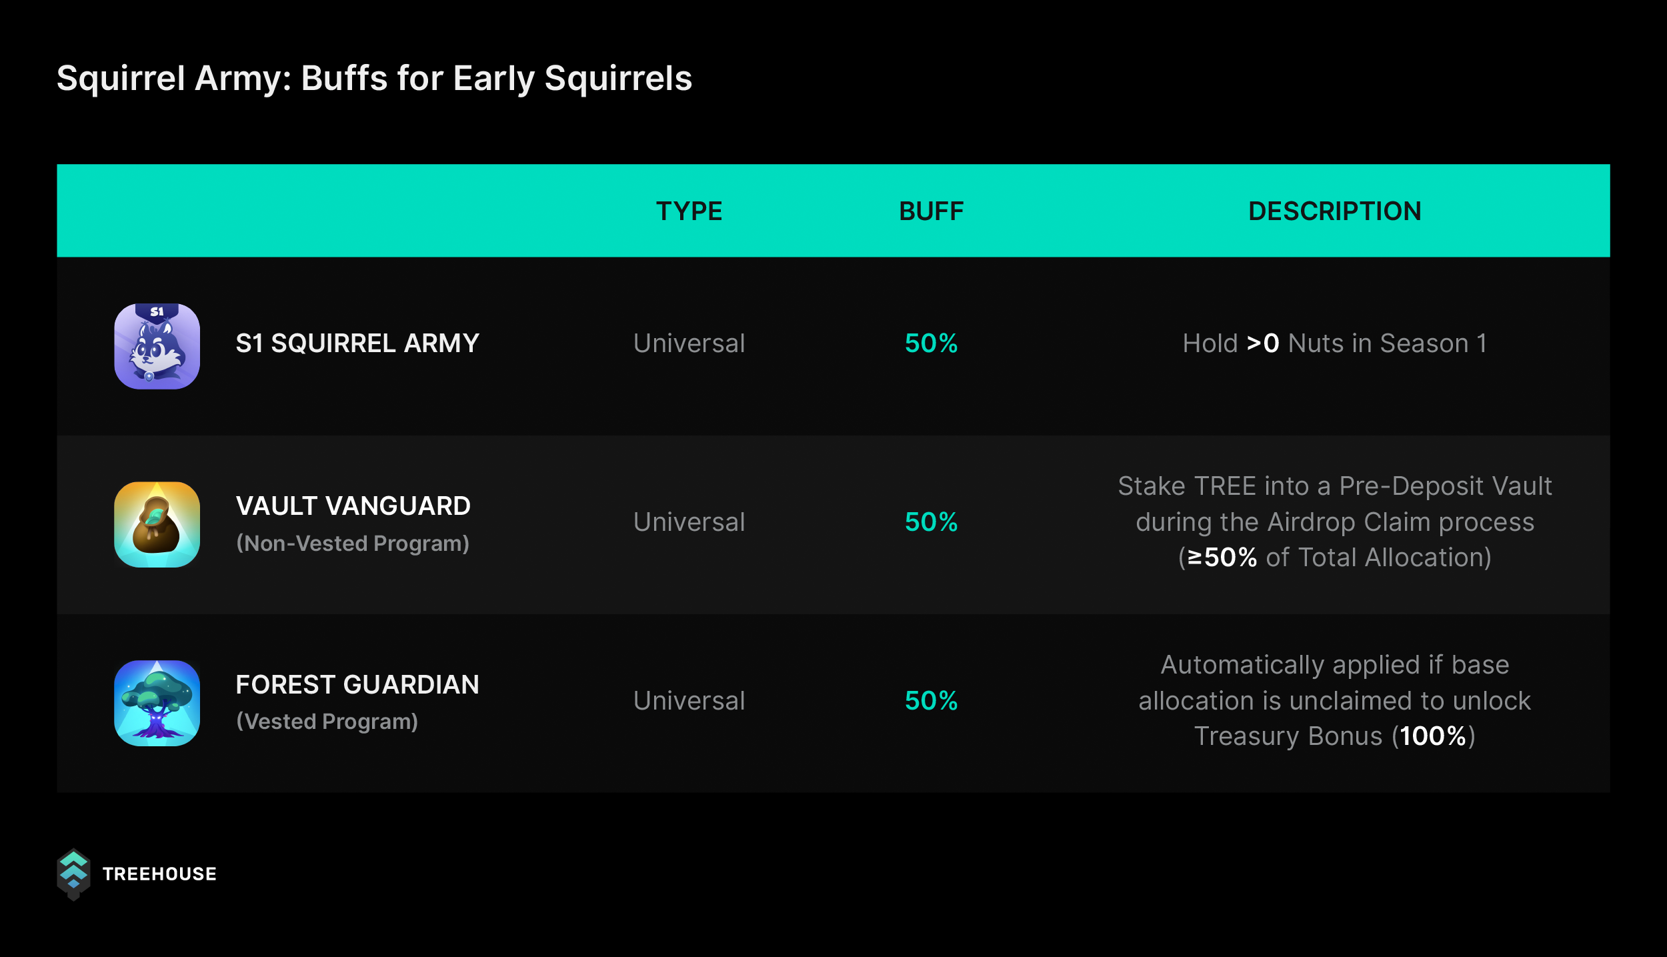Click the Squirrel Army Buffs heading
Viewport: 1667px width, 957px height.
point(375,79)
